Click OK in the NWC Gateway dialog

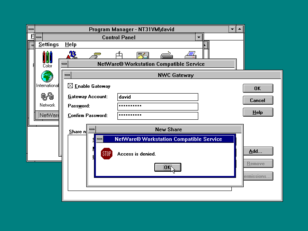(258, 89)
